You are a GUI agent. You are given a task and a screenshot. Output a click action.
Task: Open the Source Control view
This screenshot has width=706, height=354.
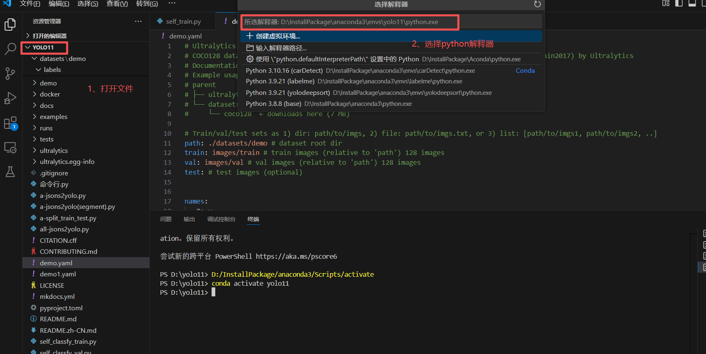[x=10, y=74]
